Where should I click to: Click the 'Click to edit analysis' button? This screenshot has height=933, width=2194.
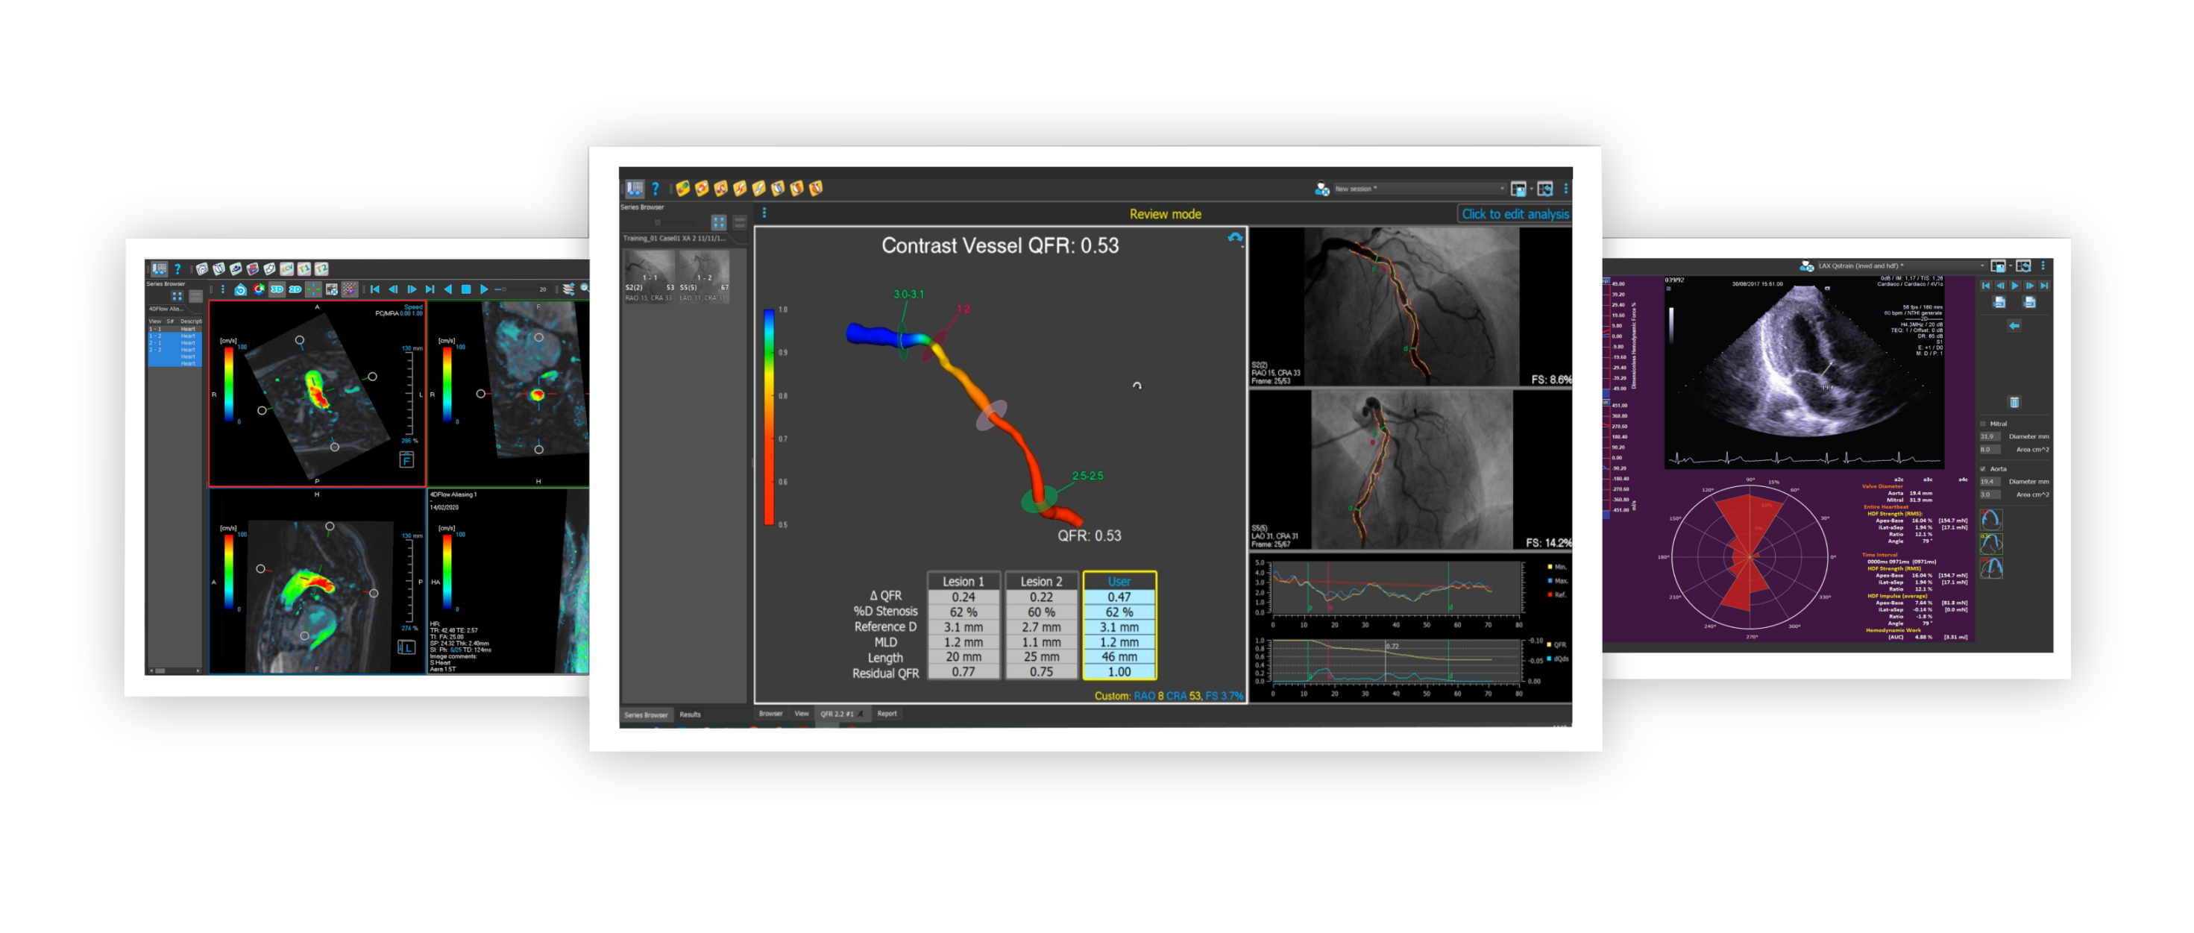[x=1515, y=215]
